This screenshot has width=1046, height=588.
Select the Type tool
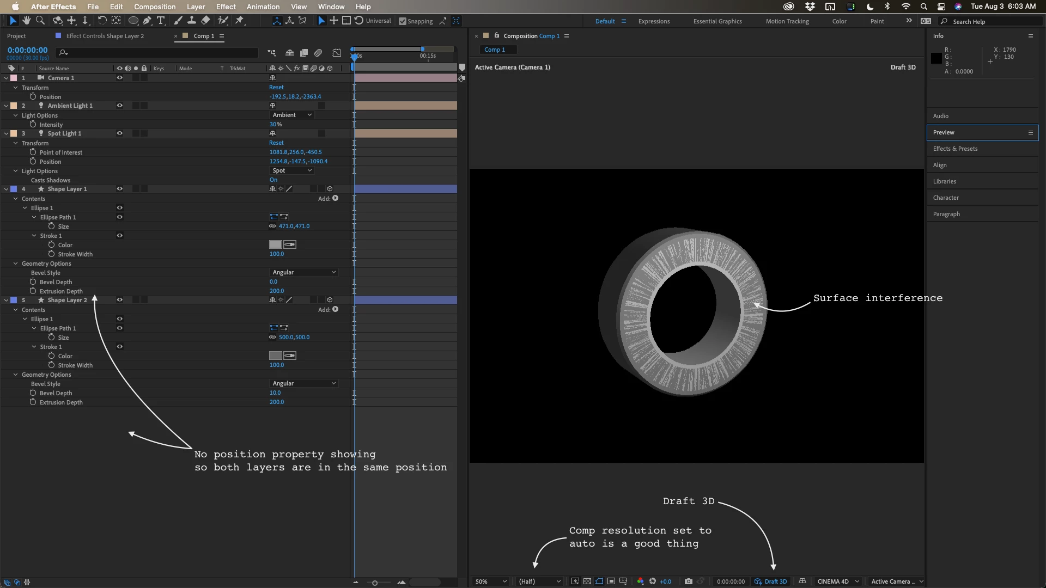161,21
